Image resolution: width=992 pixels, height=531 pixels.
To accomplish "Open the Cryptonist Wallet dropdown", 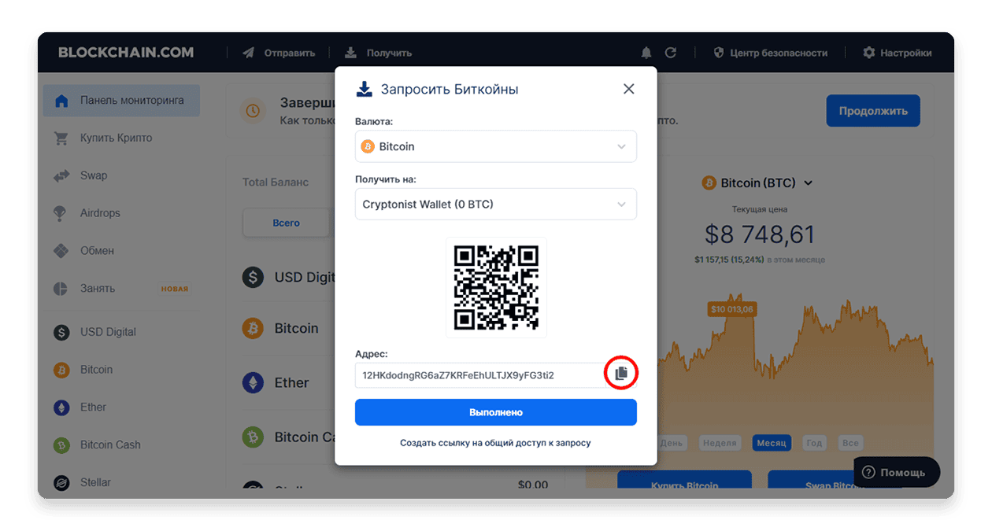I will tap(496, 204).
